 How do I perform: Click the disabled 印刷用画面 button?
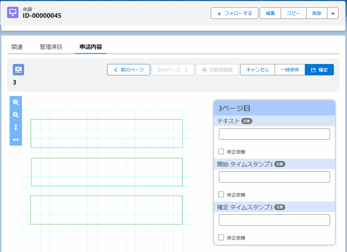click(x=217, y=70)
